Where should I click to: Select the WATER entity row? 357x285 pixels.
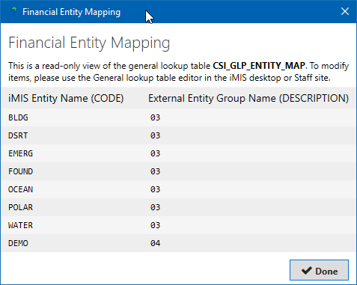(178, 225)
